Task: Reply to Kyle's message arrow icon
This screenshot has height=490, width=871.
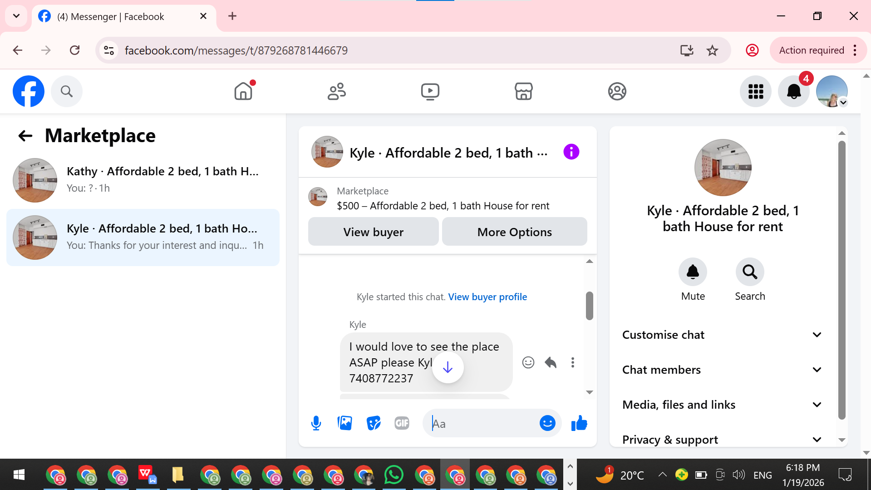Action: (x=551, y=362)
